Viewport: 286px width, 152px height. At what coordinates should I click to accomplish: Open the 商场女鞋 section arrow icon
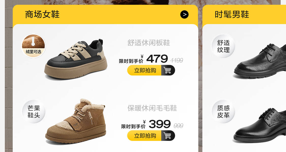click(x=184, y=14)
